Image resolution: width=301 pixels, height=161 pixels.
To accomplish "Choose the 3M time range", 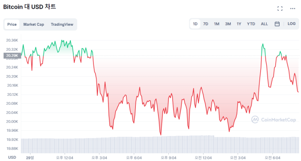I will (228, 24).
